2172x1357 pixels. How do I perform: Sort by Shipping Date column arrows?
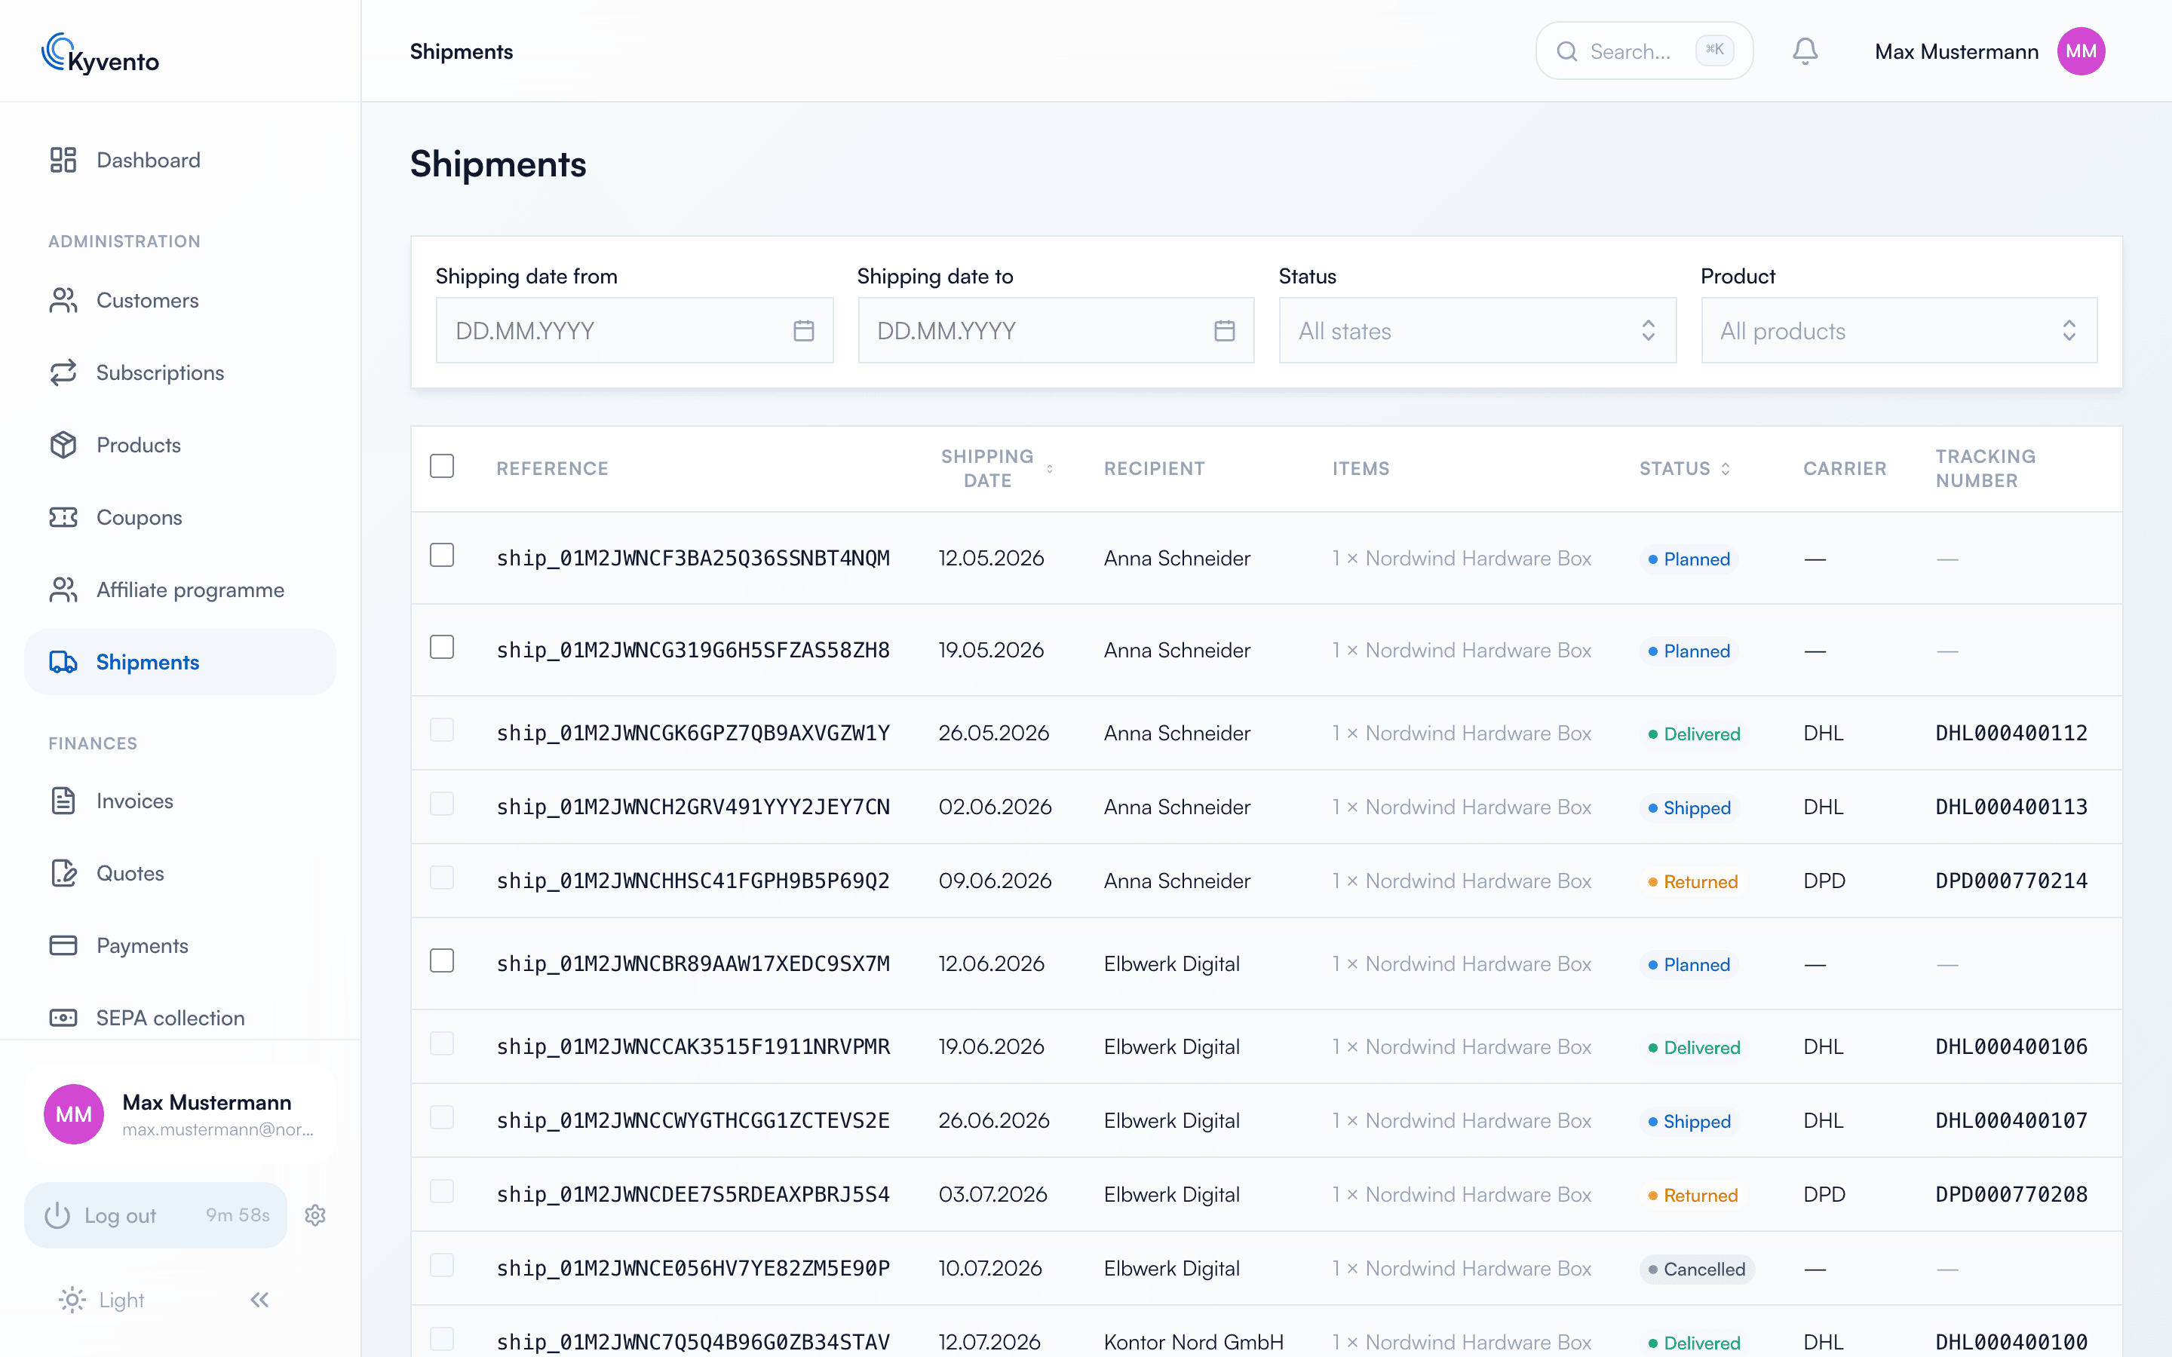tap(1050, 468)
